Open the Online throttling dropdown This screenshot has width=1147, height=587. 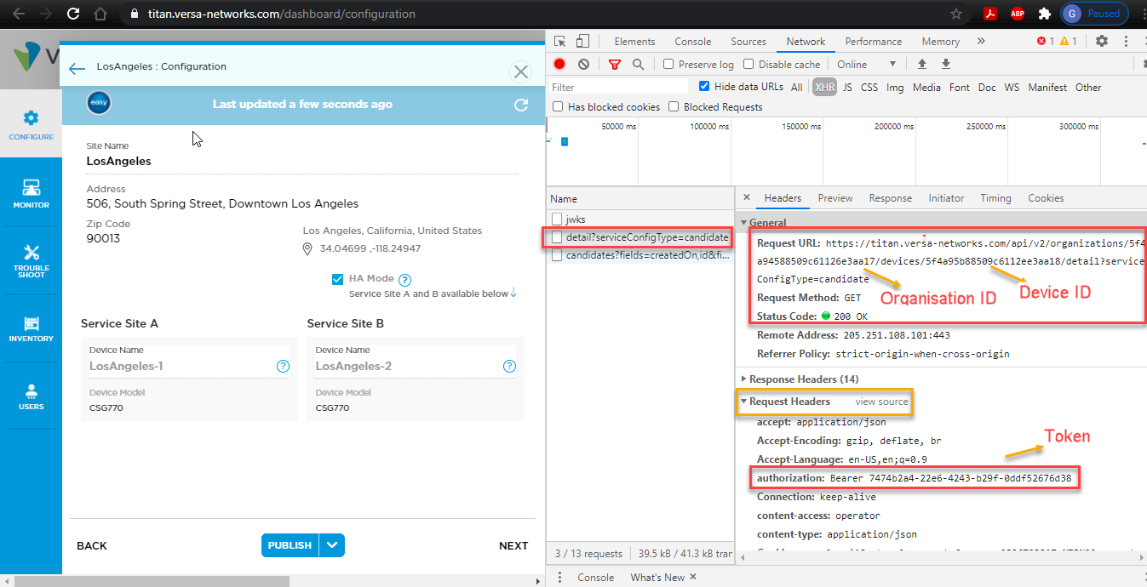pyautogui.click(x=866, y=65)
